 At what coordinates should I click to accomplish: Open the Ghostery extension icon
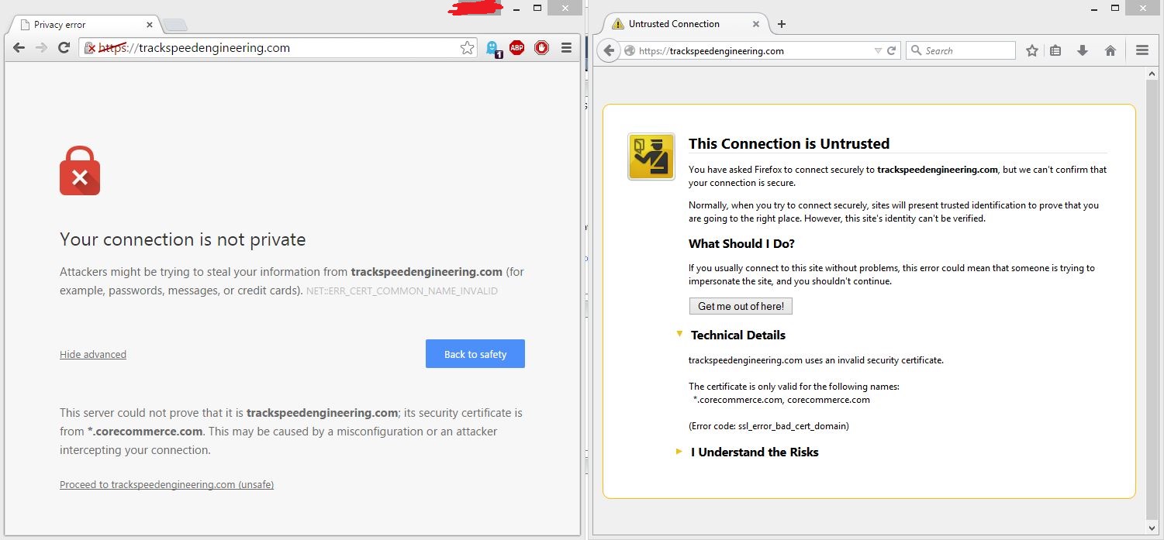point(493,49)
